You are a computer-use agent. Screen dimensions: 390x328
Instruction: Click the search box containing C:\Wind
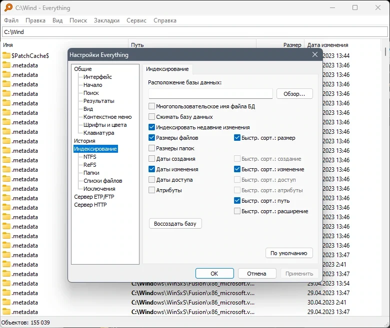[x=195, y=32]
